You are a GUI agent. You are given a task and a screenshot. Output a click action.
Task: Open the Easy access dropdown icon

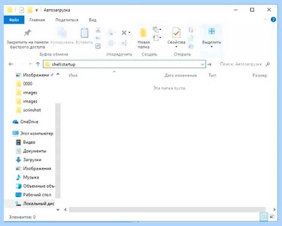click(157, 38)
